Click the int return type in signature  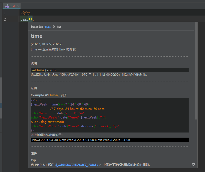pos(59,27)
